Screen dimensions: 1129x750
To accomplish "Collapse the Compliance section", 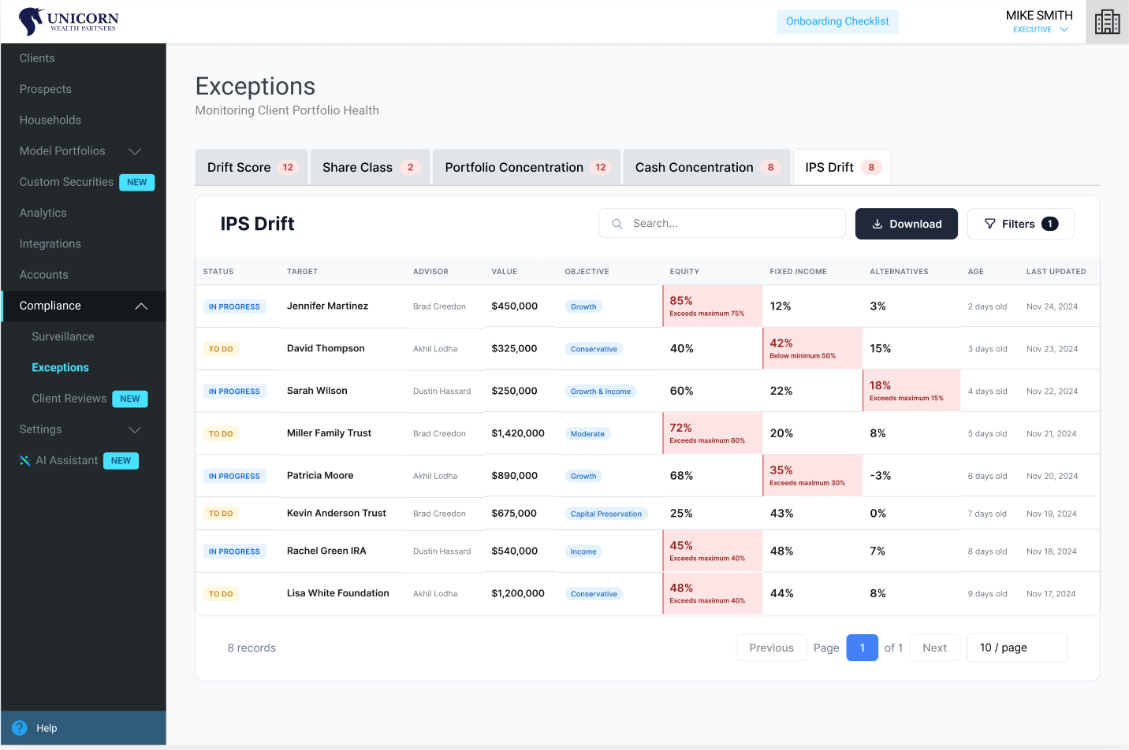I will tap(141, 306).
